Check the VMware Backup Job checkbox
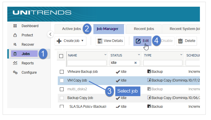Screen dimensions: 211x120 pos(62,72)
